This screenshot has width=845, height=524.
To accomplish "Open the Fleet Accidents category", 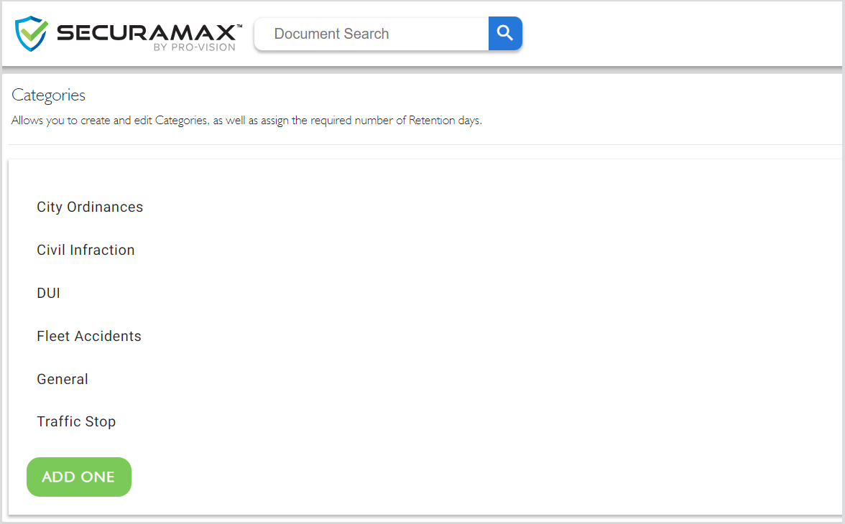I will pos(89,336).
